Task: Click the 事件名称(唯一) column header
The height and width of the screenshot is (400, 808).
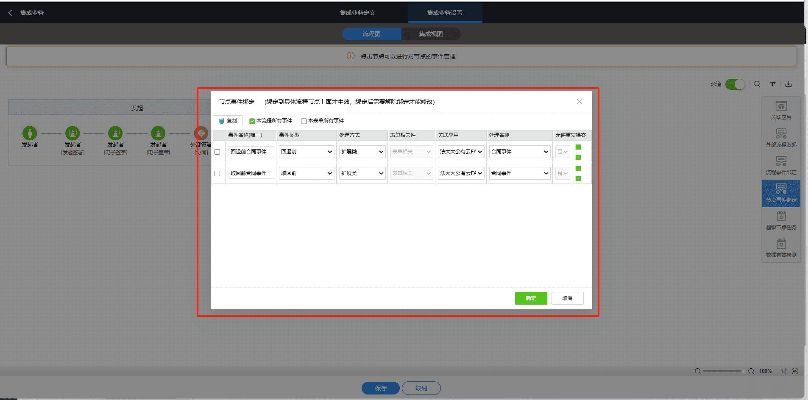Action: pos(251,135)
